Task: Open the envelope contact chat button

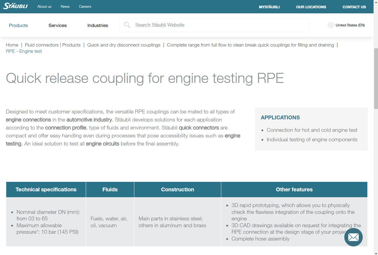Action: coord(353,237)
